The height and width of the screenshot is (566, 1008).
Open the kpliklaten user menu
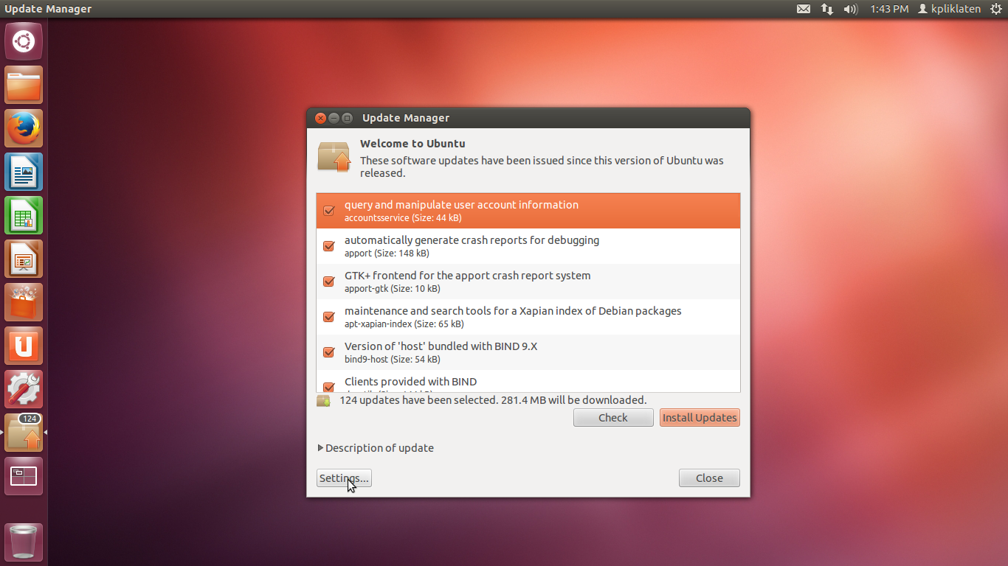949,9
